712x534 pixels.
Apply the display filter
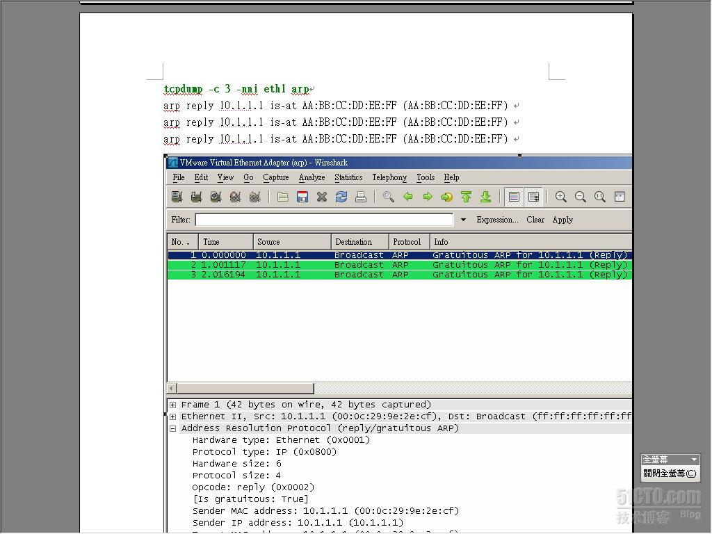563,220
